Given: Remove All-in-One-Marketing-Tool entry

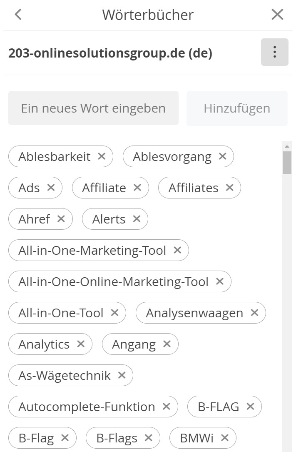Looking at the screenshot, I should 177,250.
